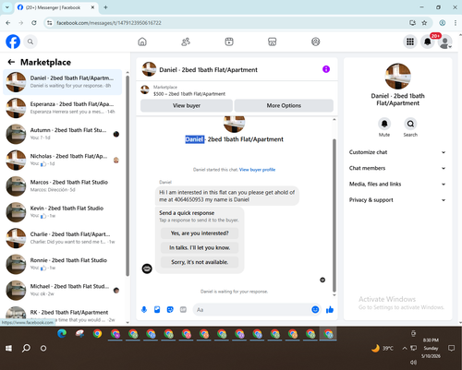Click the chat messages scrollbar

(x=334, y=215)
